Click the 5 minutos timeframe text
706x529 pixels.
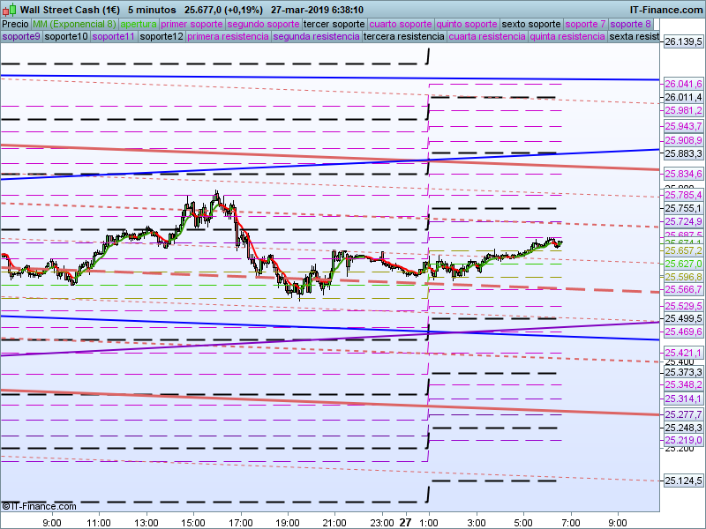coord(152,10)
